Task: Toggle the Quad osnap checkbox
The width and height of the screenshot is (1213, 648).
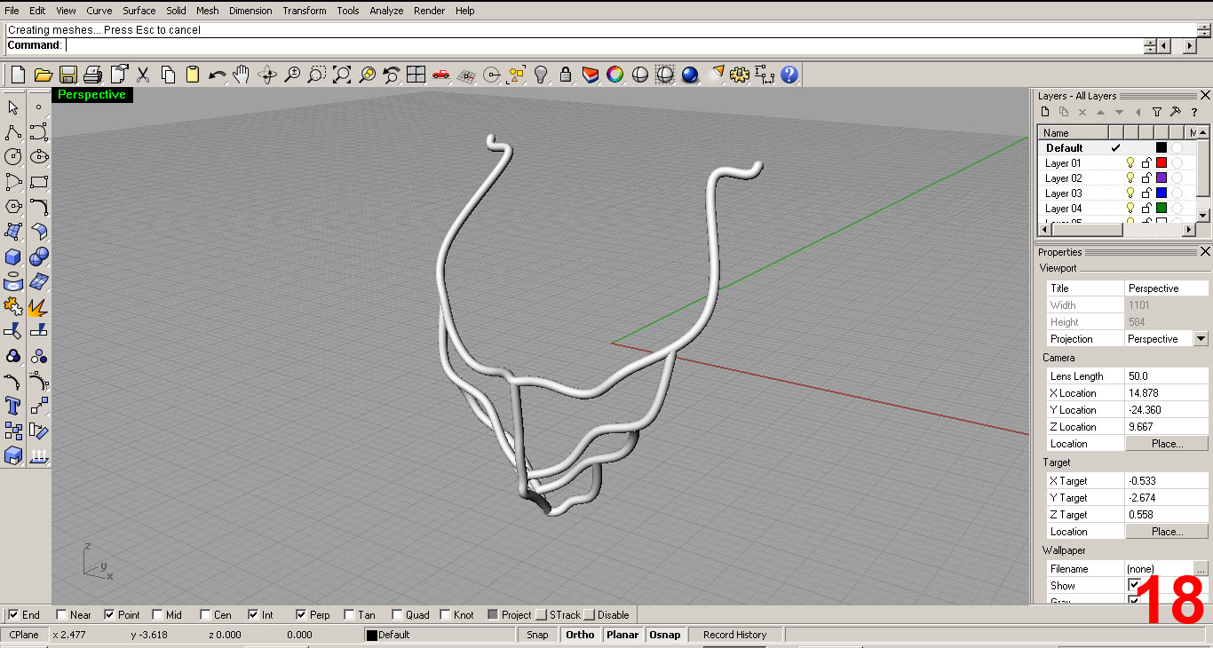Action: click(397, 614)
